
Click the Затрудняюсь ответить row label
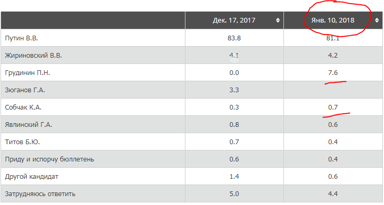tap(40, 194)
